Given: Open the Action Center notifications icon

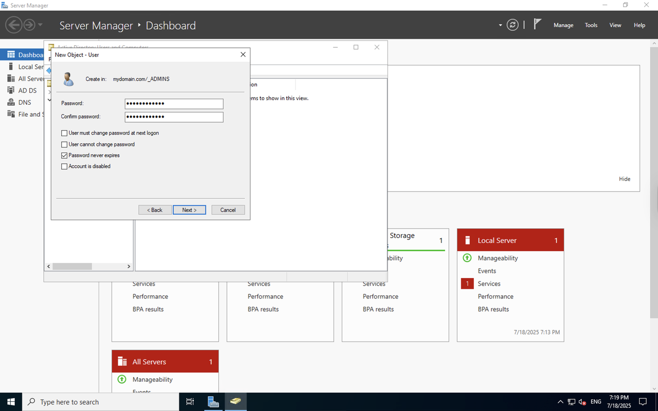Looking at the screenshot, I should click(643, 402).
